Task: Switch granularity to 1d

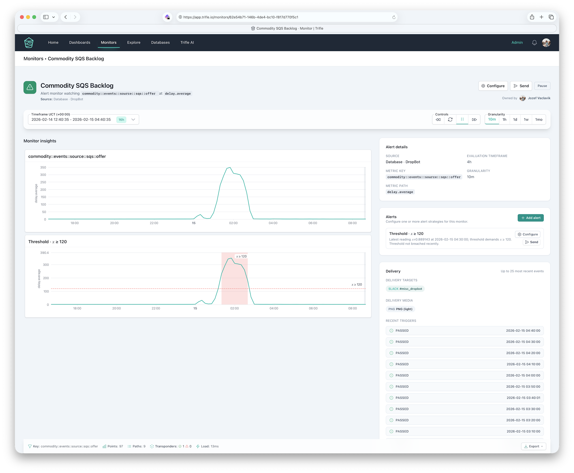Action: pos(515,119)
